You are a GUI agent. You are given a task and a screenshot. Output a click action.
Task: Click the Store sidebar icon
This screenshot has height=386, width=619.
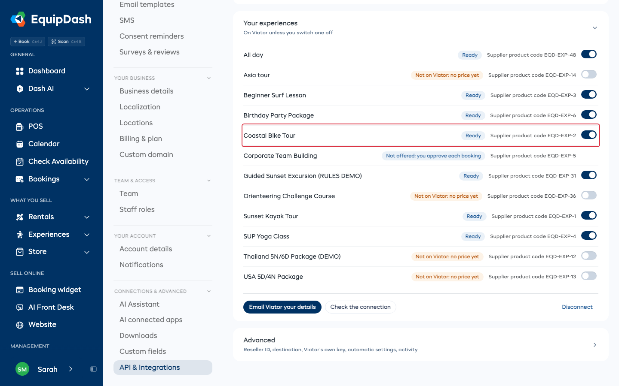coord(19,252)
